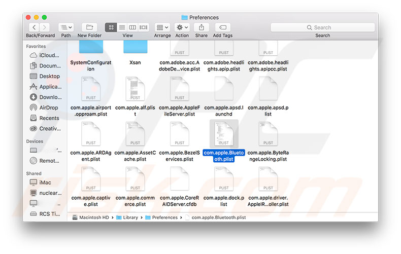Viewport: 401px width, 254px height.
Task: Select Remote Disc under Devices
Action: (x=45, y=161)
